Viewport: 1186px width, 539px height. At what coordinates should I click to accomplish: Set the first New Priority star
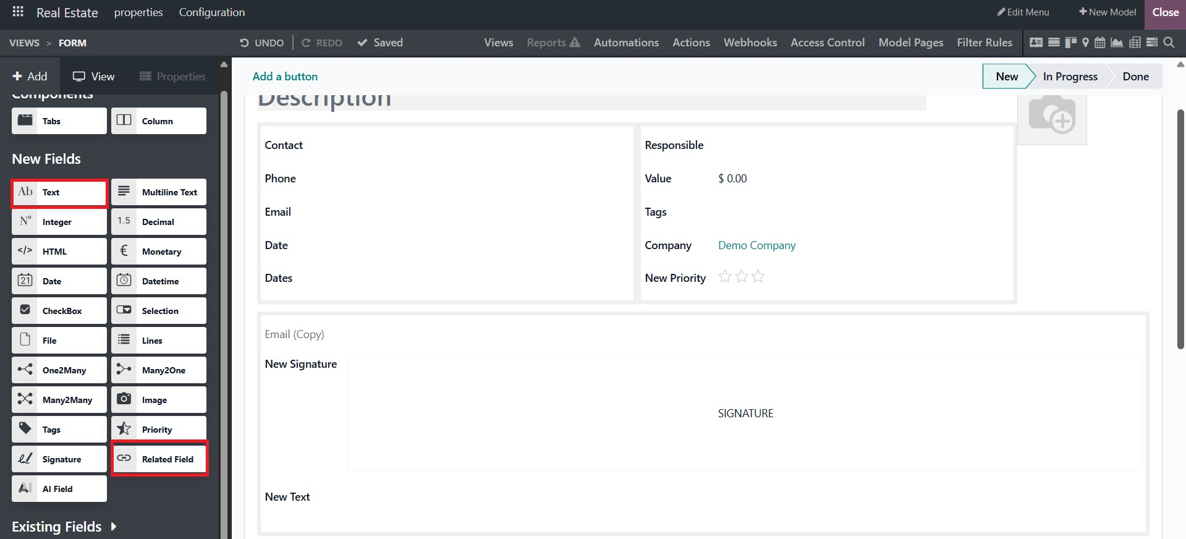(724, 277)
